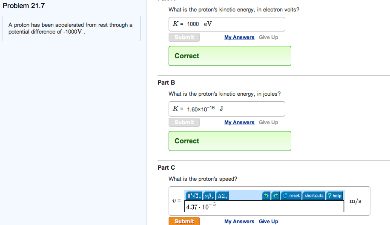This screenshot has height=225, width=390.
Task: Open the equation editor help
Action: (335, 196)
